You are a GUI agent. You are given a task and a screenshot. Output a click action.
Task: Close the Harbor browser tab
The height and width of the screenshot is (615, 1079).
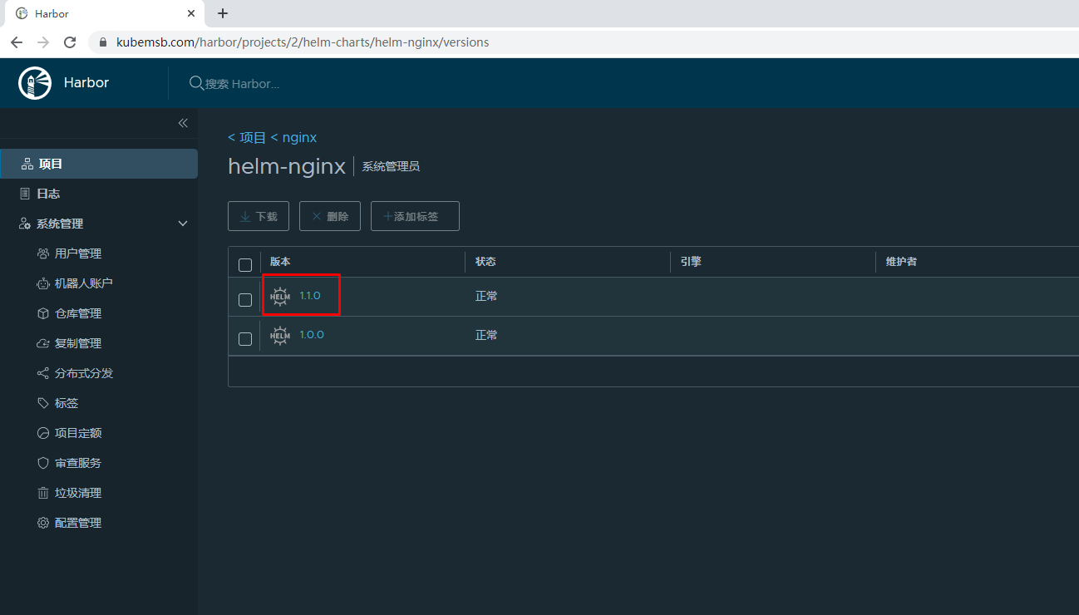[x=190, y=13]
